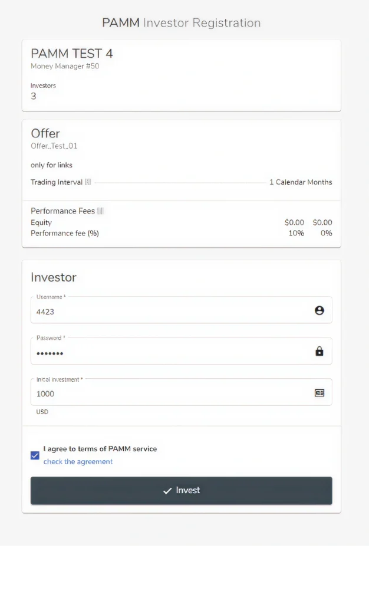Click the info icon beside Performance Fees
This screenshot has height=604, width=369.
[x=100, y=211]
